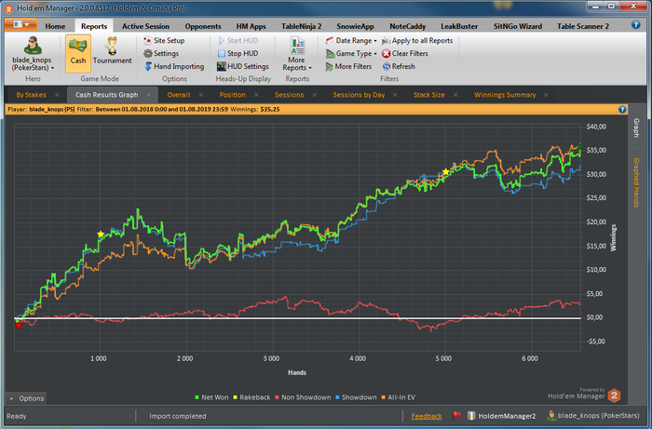Close the Stack Size tab
This screenshot has height=429, width=652.
(455, 95)
